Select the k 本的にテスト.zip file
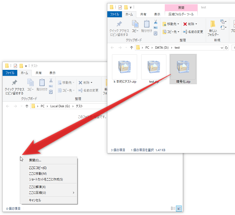The width and height of the screenshot is (235, 215). click(x=125, y=69)
